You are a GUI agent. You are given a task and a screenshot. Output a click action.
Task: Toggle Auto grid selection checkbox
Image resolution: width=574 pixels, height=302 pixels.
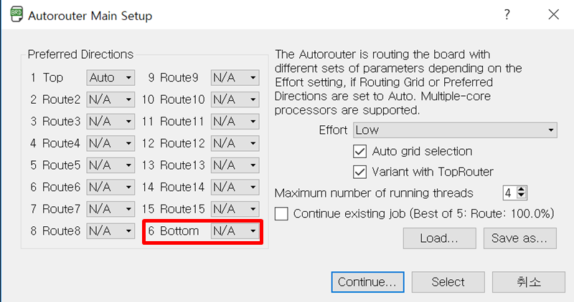(x=360, y=151)
